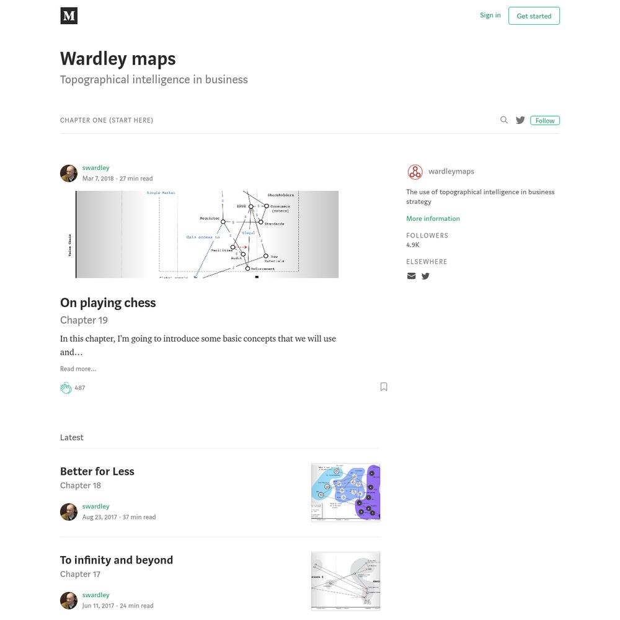Screen dimensions: 620x620
Task: Click Read more on the featured article
Action: 78,368
